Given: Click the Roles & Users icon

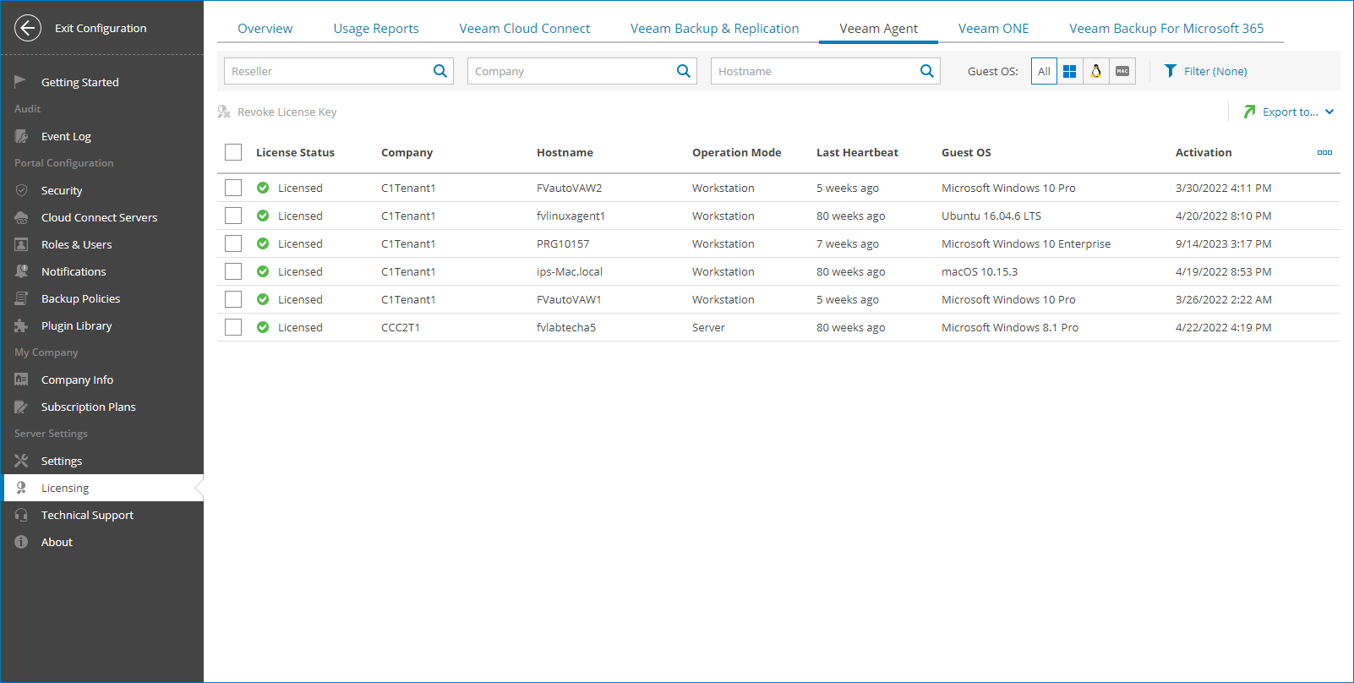Looking at the screenshot, I should point(21,244).
